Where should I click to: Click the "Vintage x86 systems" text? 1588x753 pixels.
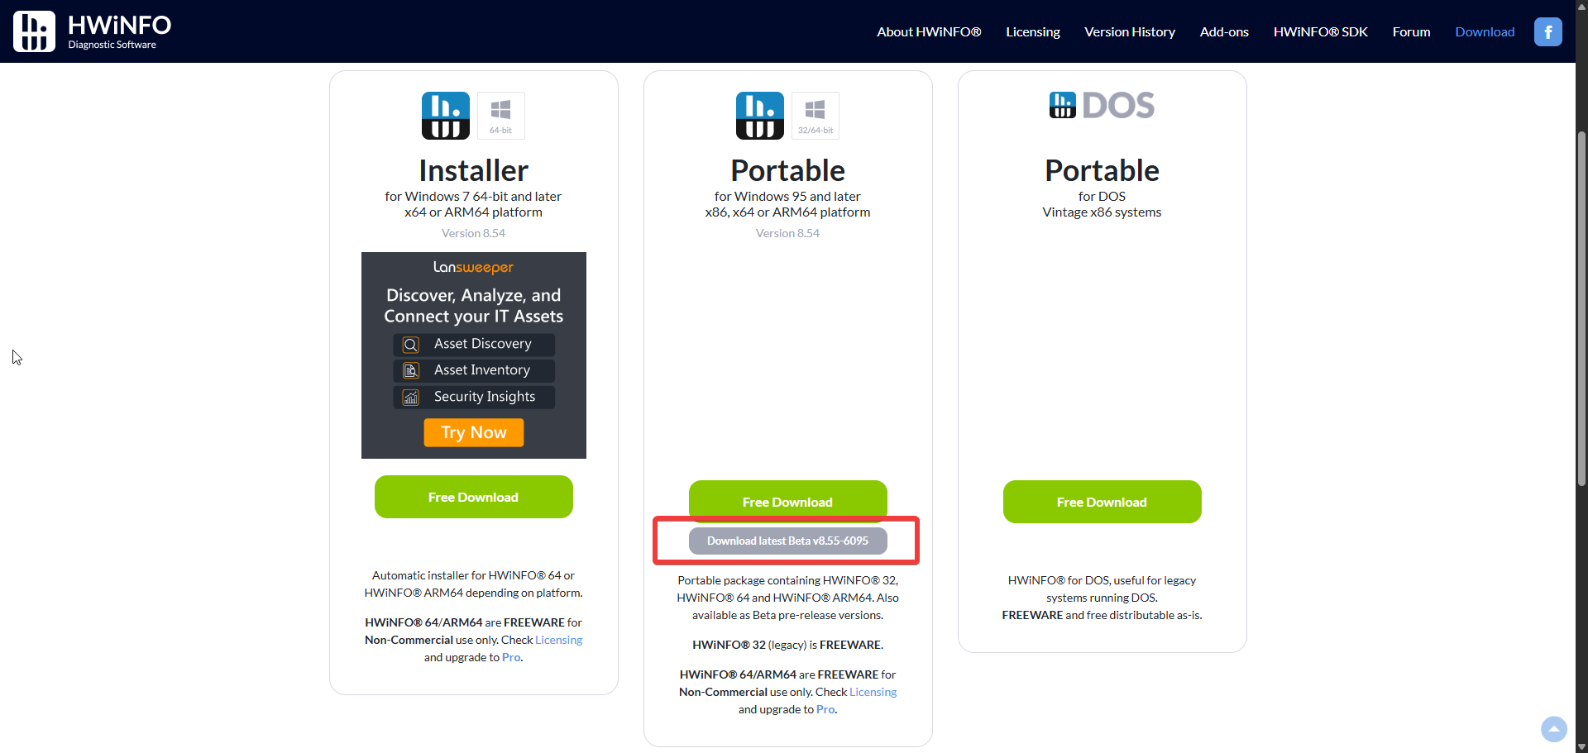coord(1102,212)
